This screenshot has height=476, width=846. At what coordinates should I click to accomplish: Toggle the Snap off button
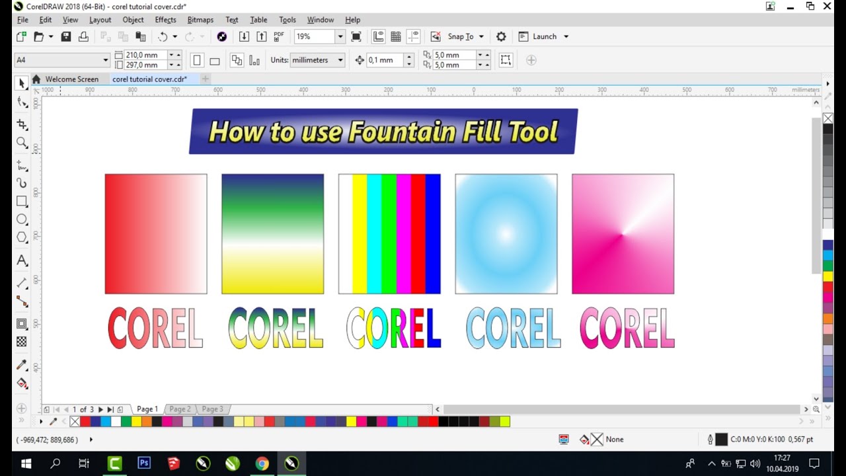pos(436,37)
